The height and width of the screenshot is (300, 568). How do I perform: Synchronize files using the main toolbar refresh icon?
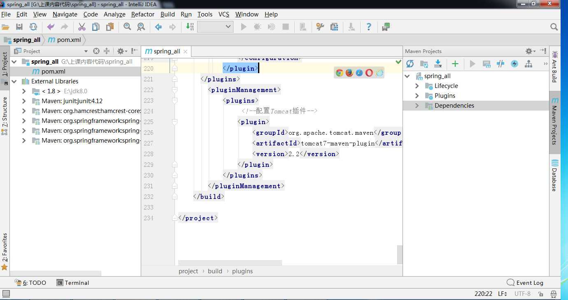pos(33,27)
